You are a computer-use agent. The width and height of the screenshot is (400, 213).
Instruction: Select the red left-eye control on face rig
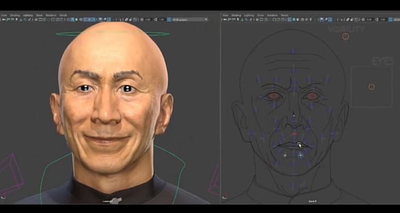312,96
